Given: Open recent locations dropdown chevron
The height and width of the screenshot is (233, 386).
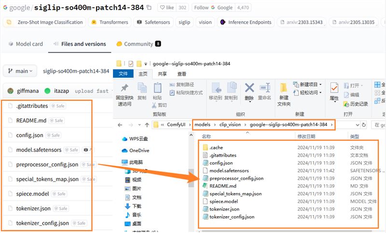Looking at the screenshot, I should click(x=139, y=125).
